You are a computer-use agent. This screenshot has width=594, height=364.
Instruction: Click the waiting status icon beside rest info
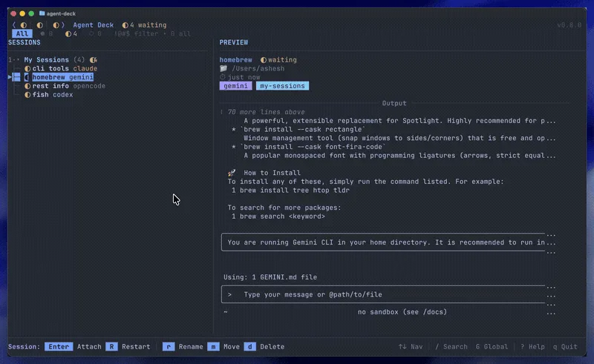(27, 86)
